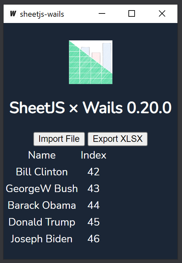Click the Bill Clinton table cell
The width and height of the screenshot is (182, 263).
42,172
